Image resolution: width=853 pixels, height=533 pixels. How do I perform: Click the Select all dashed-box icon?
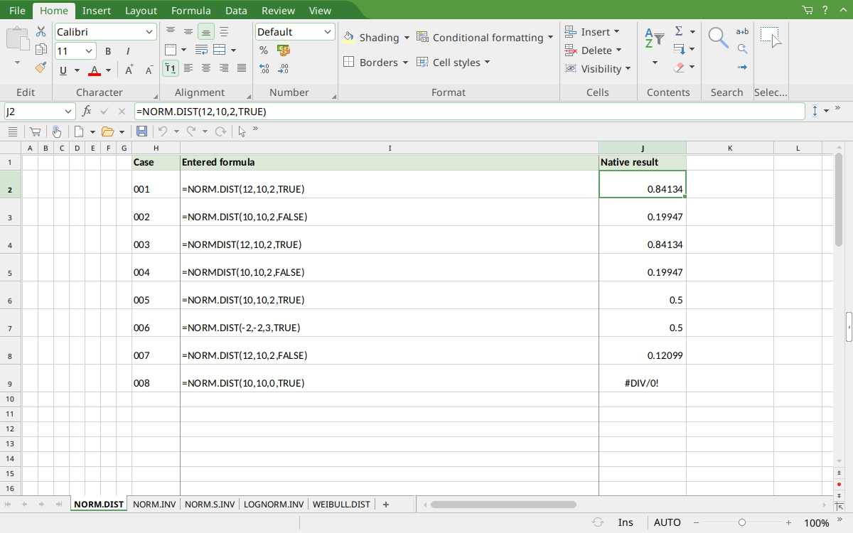click(771, 37)
